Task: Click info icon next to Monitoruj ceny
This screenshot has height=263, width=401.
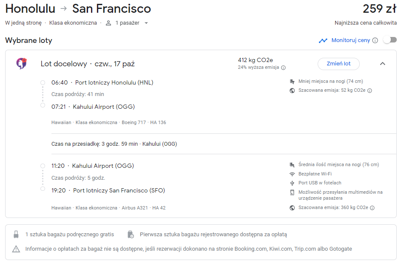Action: tap(375, 40)
